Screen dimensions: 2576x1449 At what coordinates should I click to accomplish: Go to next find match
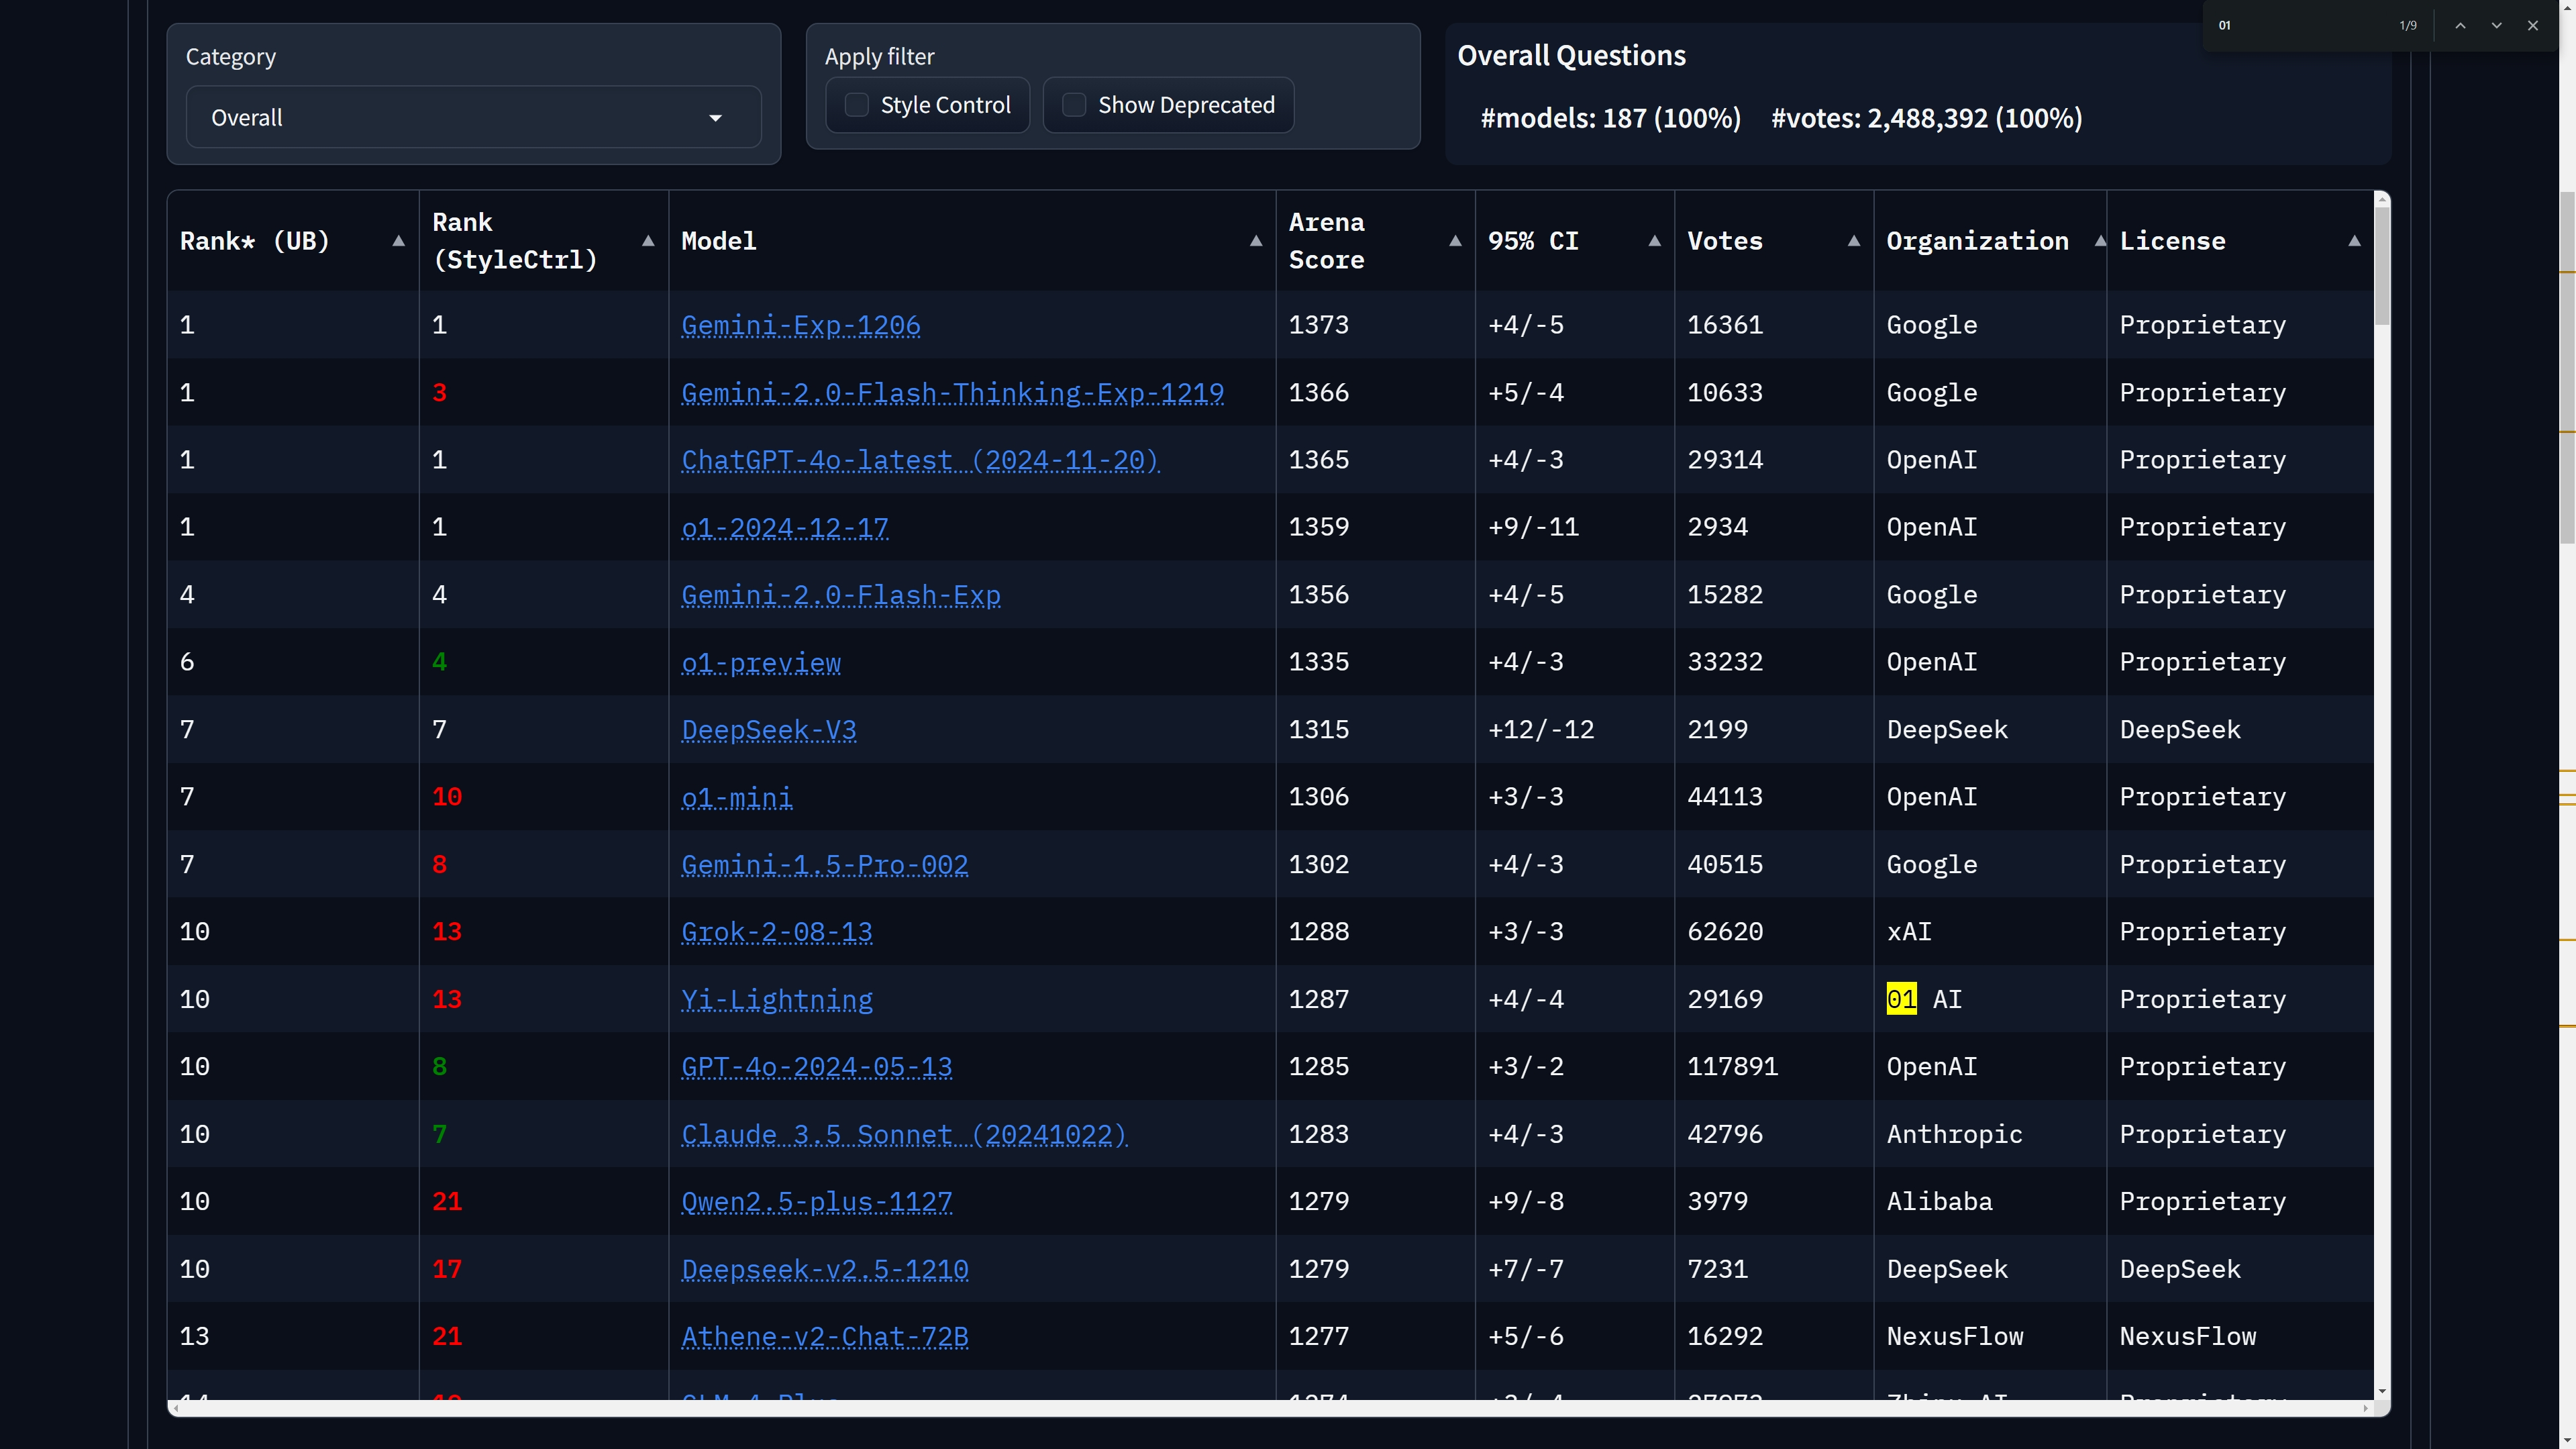click(2496, 26)
